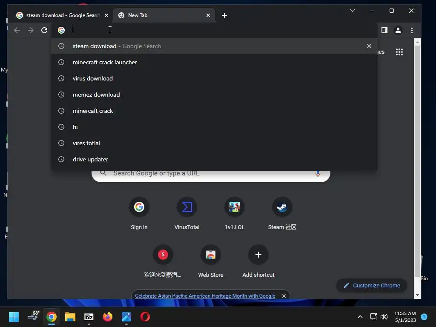This screenshot has width=436, height=327.
Task: Select the hi suggestion
Action: (214, 127)
